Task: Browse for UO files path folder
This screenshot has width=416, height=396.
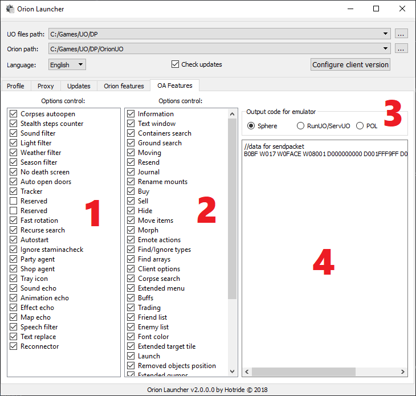Action: 401,34
